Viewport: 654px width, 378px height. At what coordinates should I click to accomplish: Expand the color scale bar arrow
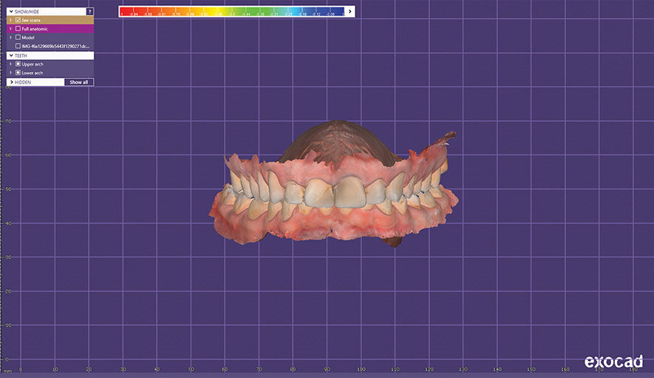(350, 11)
